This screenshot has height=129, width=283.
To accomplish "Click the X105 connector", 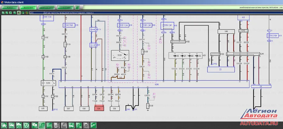I will pyautogui.click(x=178, y=42).
